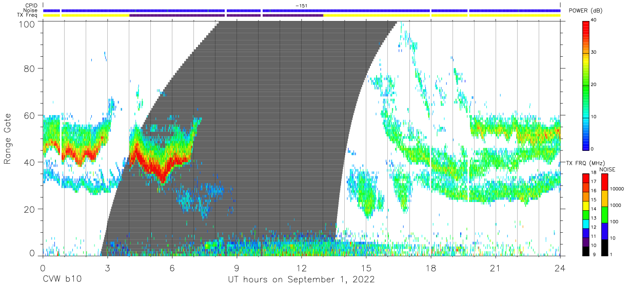Click the CVW b10 radar label
Viewport: 630px width, 290px height.
tap(62, 280)
